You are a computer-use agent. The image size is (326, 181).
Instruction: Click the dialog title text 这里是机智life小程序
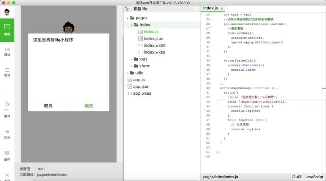53,40
